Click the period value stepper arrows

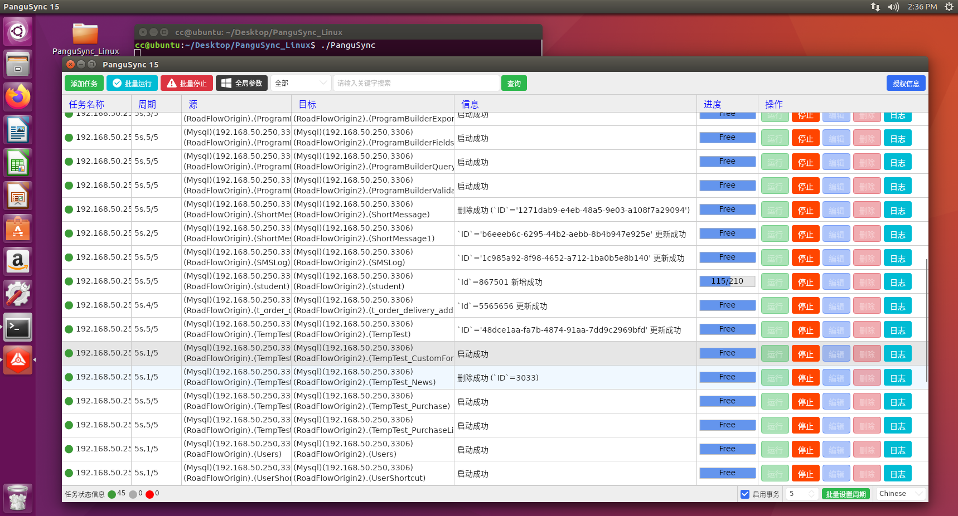click(811, 494)
